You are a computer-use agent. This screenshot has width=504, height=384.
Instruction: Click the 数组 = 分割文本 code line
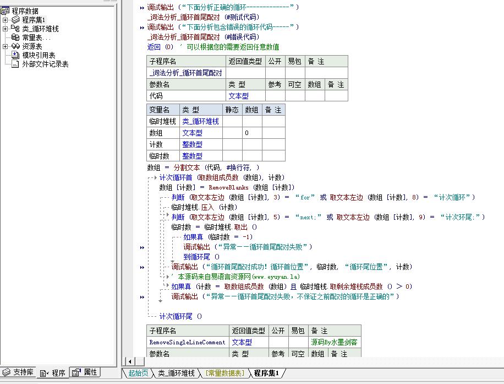(203, 167)
